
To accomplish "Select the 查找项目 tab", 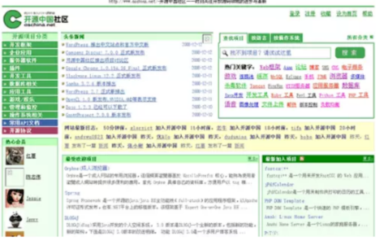I will click(233, 38).
